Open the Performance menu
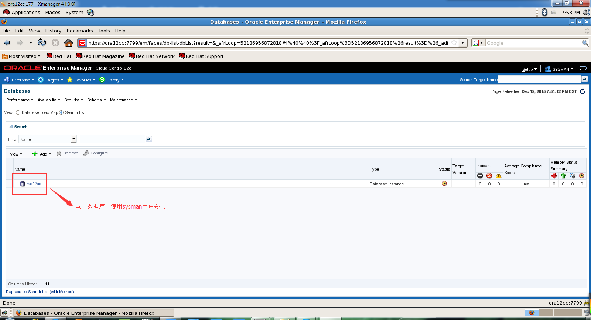This screenshot has width=591, height=320. pos(20,100)
